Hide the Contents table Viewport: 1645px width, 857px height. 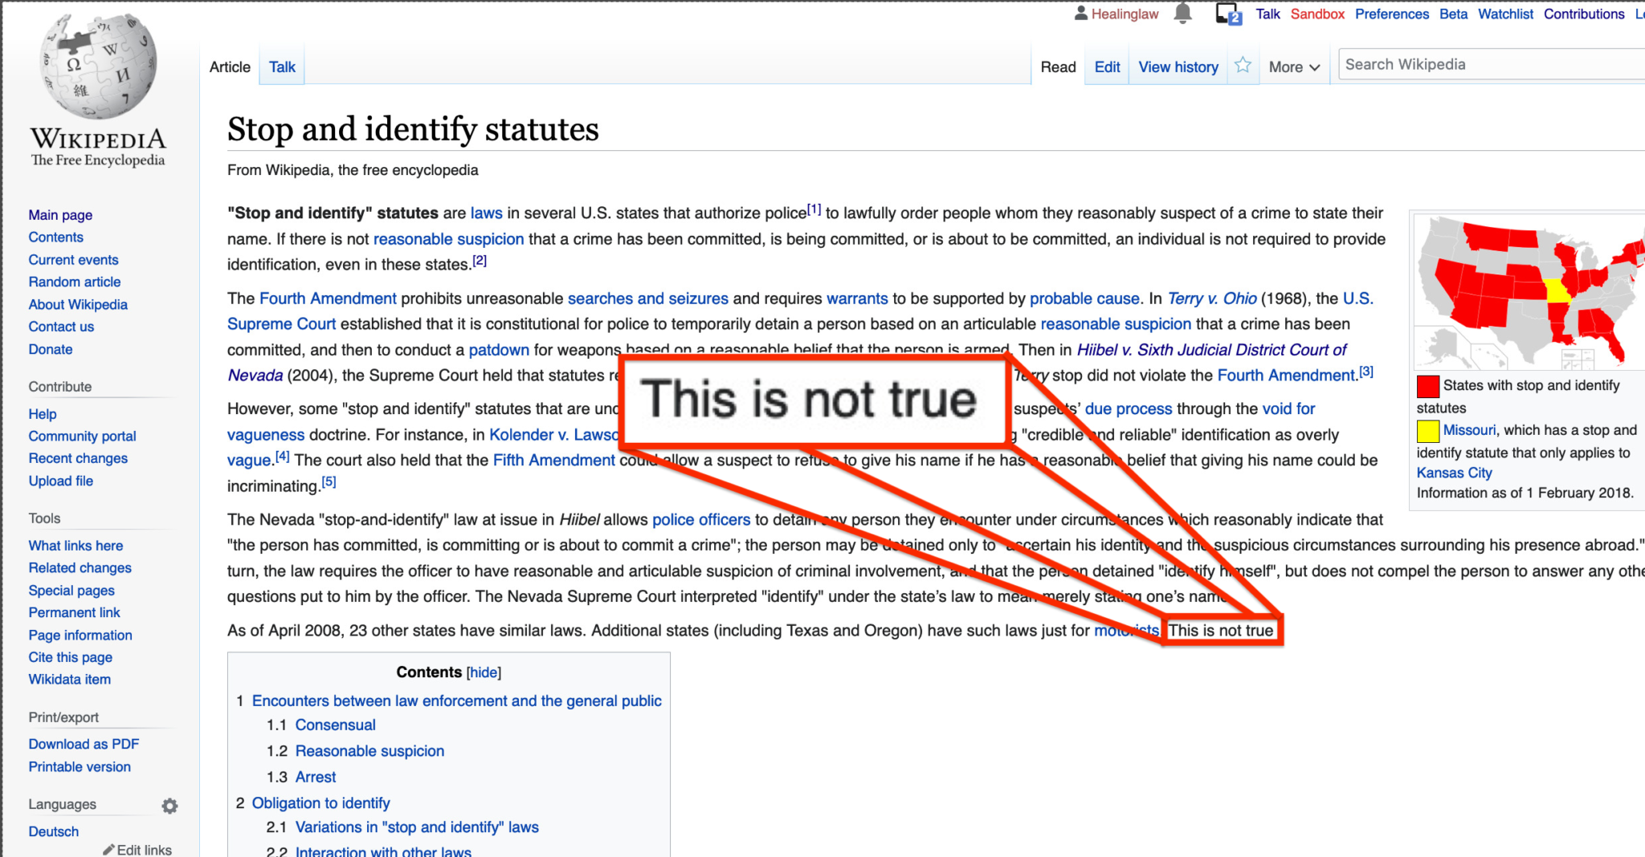tap(484, 672)
